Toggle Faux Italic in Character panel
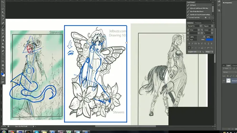 pos(193,44)
